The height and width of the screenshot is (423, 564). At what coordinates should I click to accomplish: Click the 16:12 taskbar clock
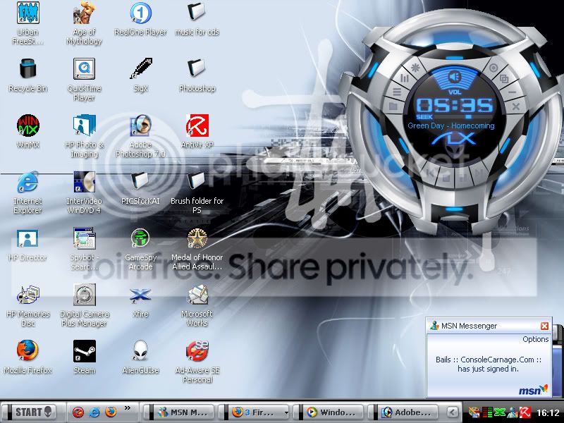coord(548,413)
